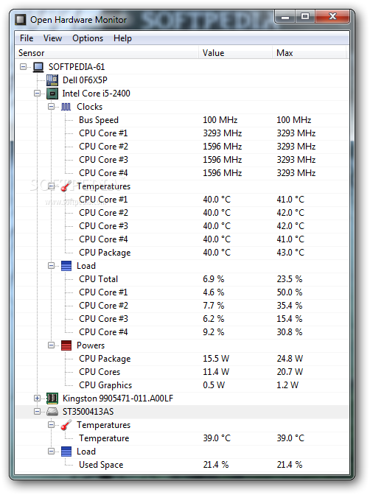Click the Clocks waveform icon
This screenshot has height=495, width=370.
tap(66, 107)
